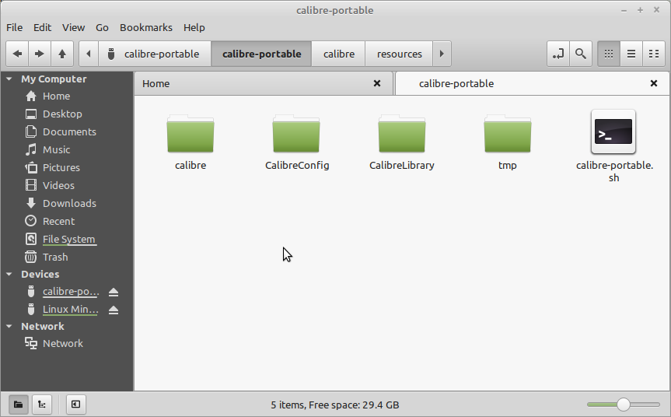Open the calibre folder
The width and height of the screenshot is (671, 417).
[x=190, y=142]
